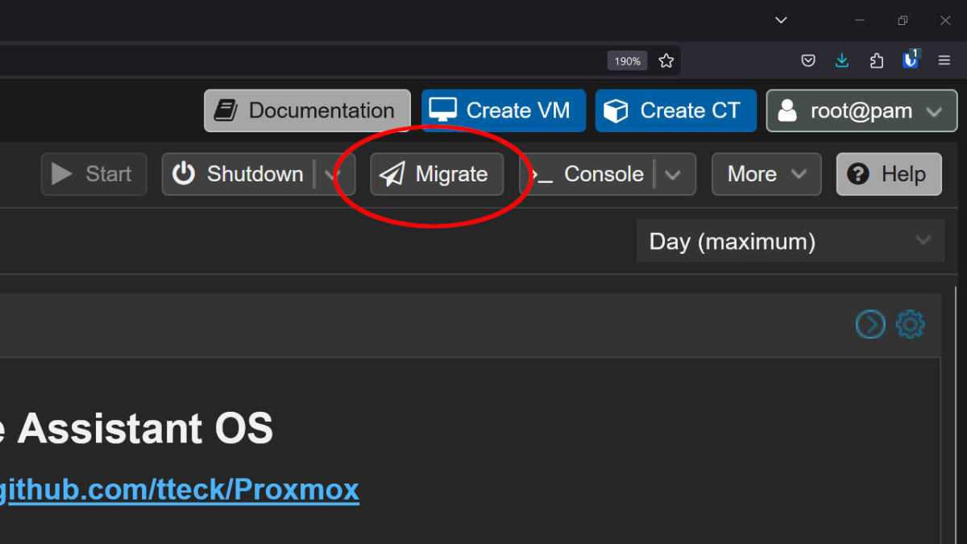Screen dimensions: 967x544
Task: Click the circled arrow icon beside the gear
Action: (x=870, y=324)
